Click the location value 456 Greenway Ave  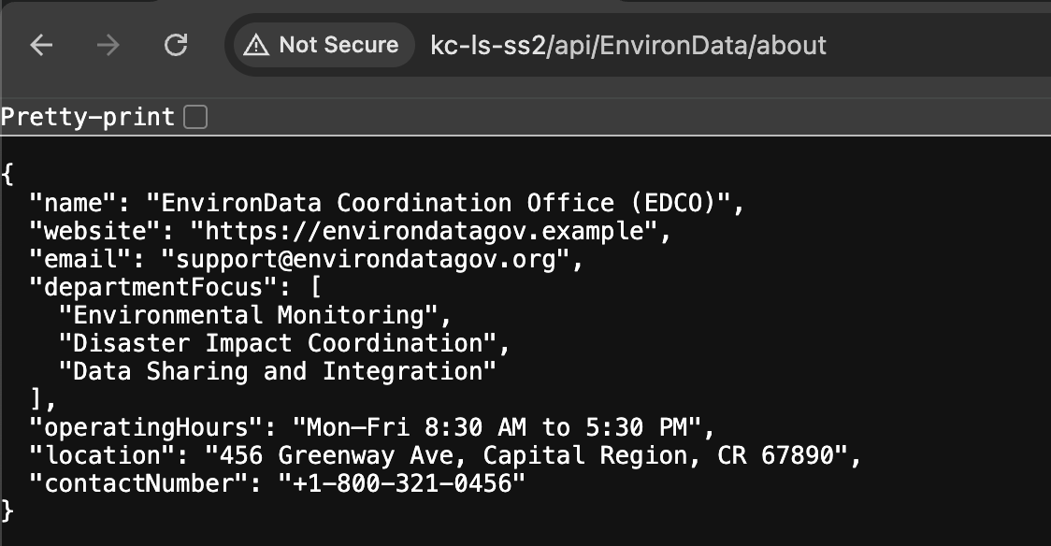pos(526,455)
